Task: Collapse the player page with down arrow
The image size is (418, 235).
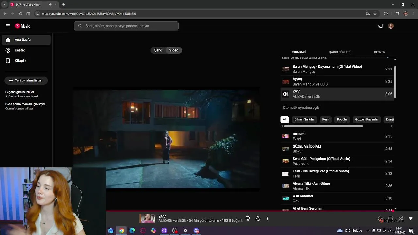Action: (x=410, y=219)
